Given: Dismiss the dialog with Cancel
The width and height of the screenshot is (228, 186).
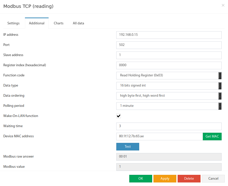Looking at the screenshot, I should [213, 178].
